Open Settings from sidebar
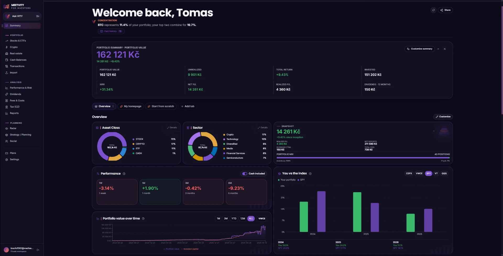Screen dimensions: 503x256 [x=22, y=159]
